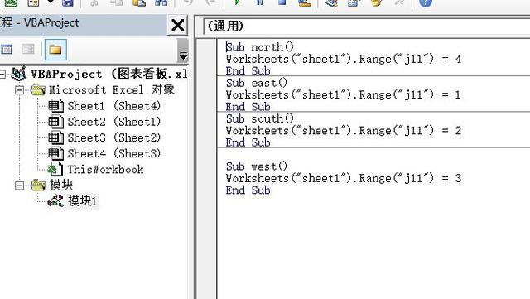Click the code margin indicator bar
The height and width of the screenshot is (299, 530).
[x=206, y=169]
